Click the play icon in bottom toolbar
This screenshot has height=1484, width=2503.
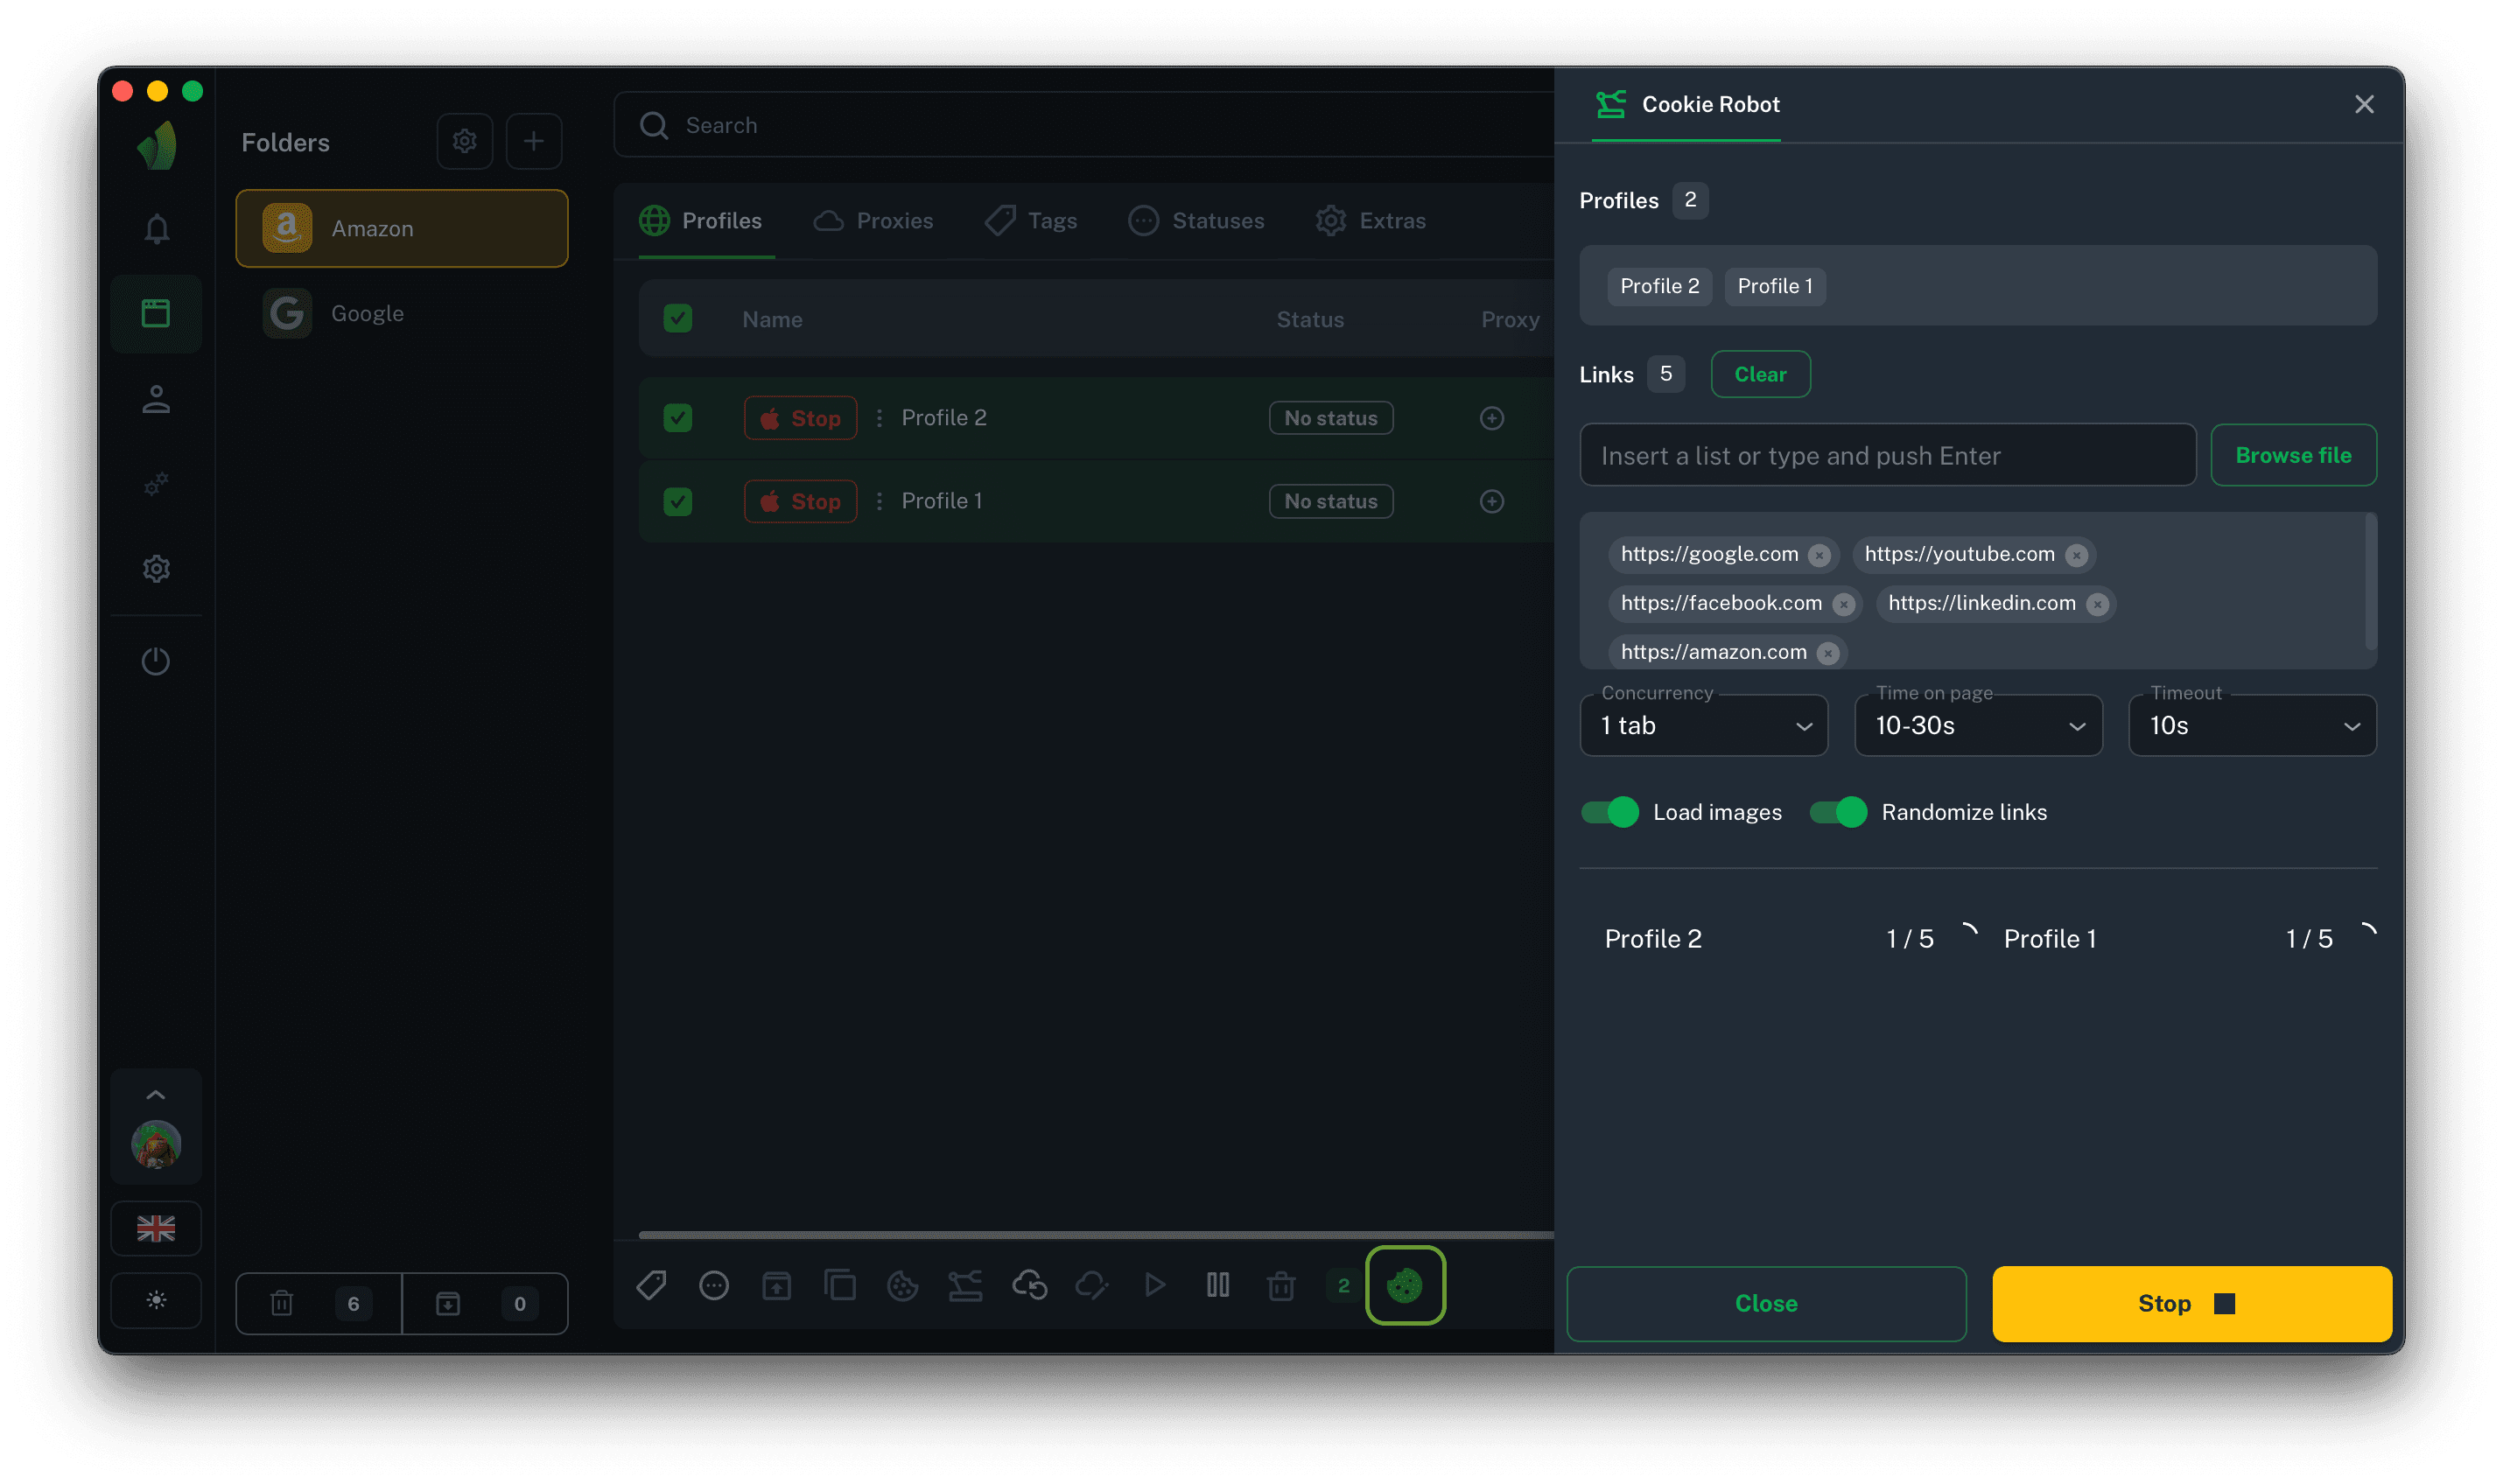[x=1155, y=1285]
